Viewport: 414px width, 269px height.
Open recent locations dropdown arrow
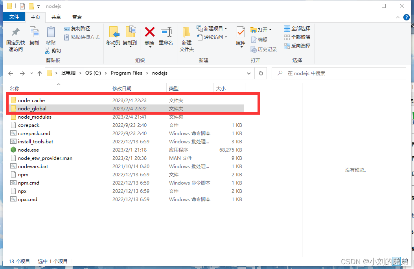tap(31, 73)
